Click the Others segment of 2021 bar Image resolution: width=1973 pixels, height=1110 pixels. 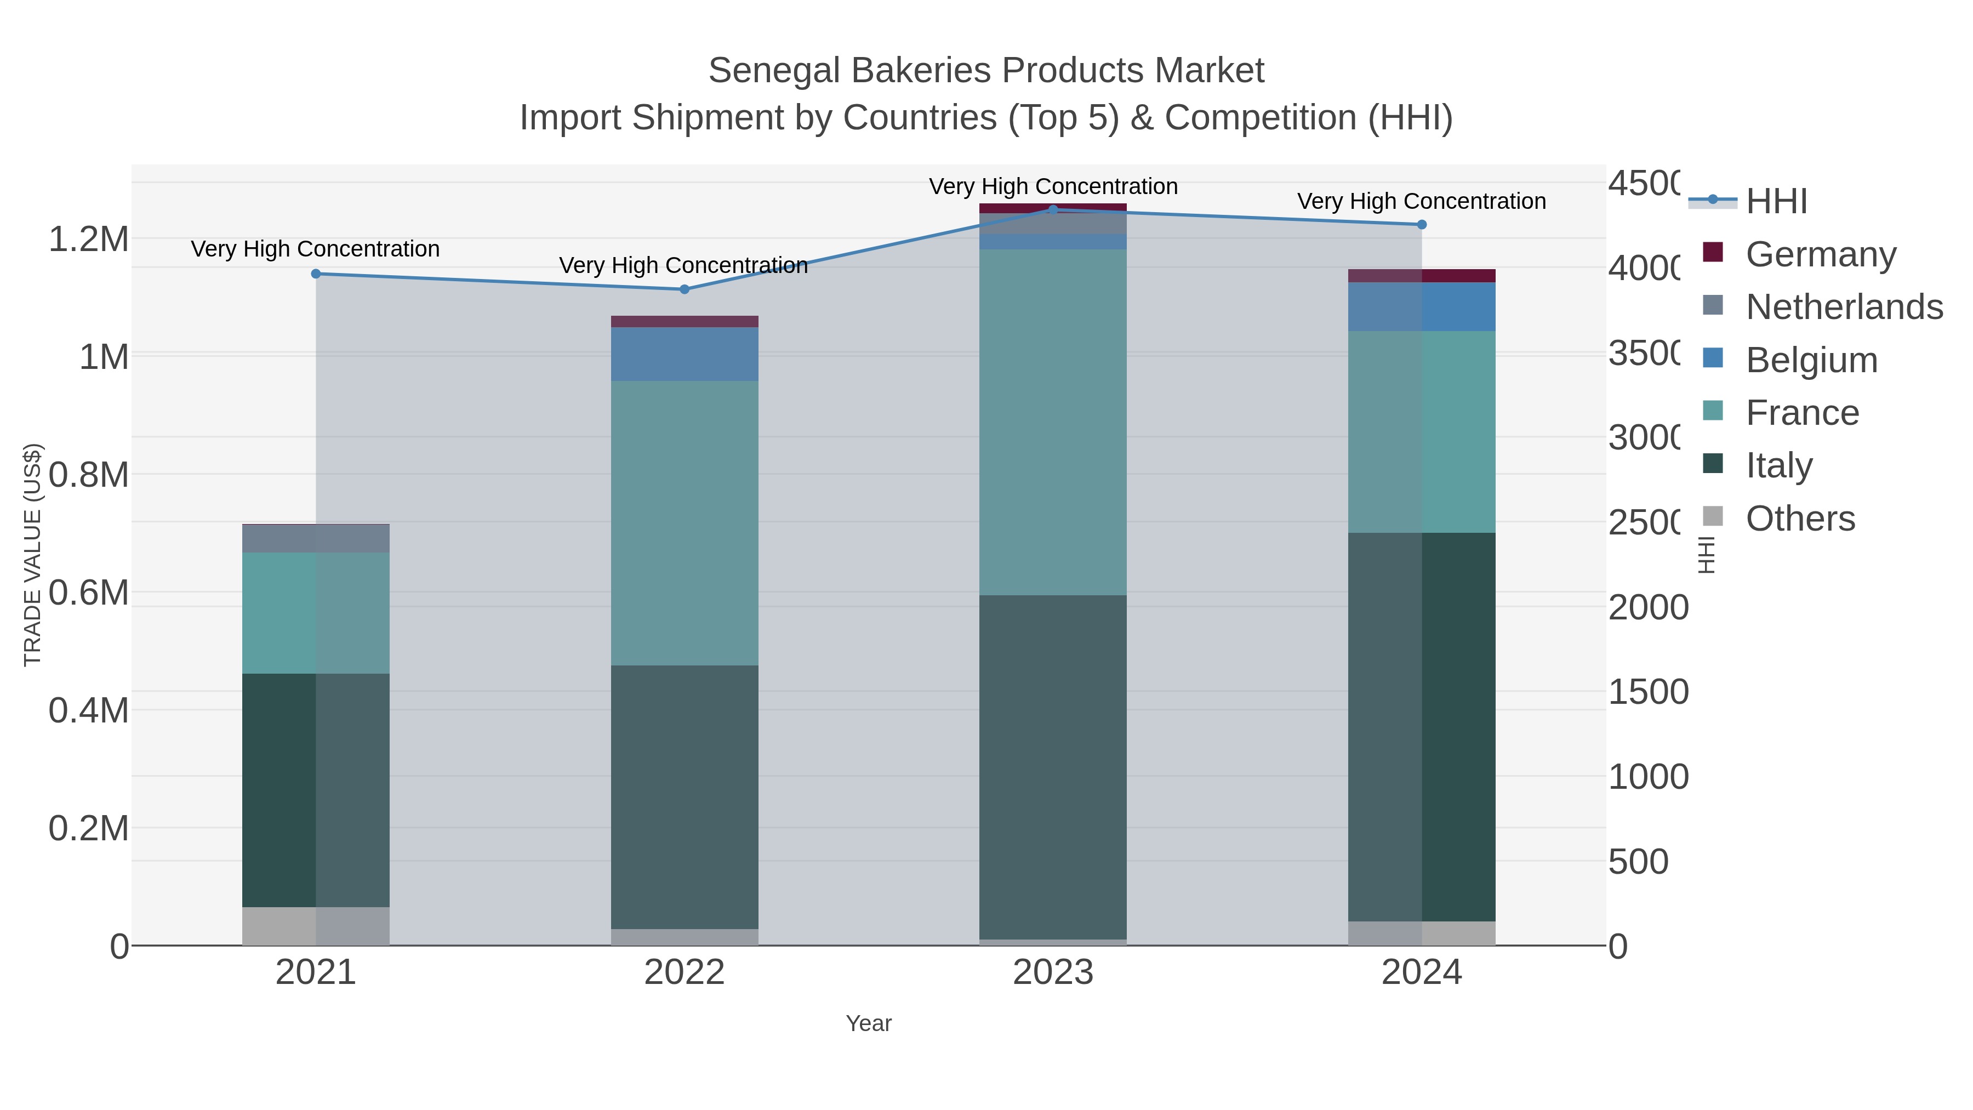click(316, 926)
